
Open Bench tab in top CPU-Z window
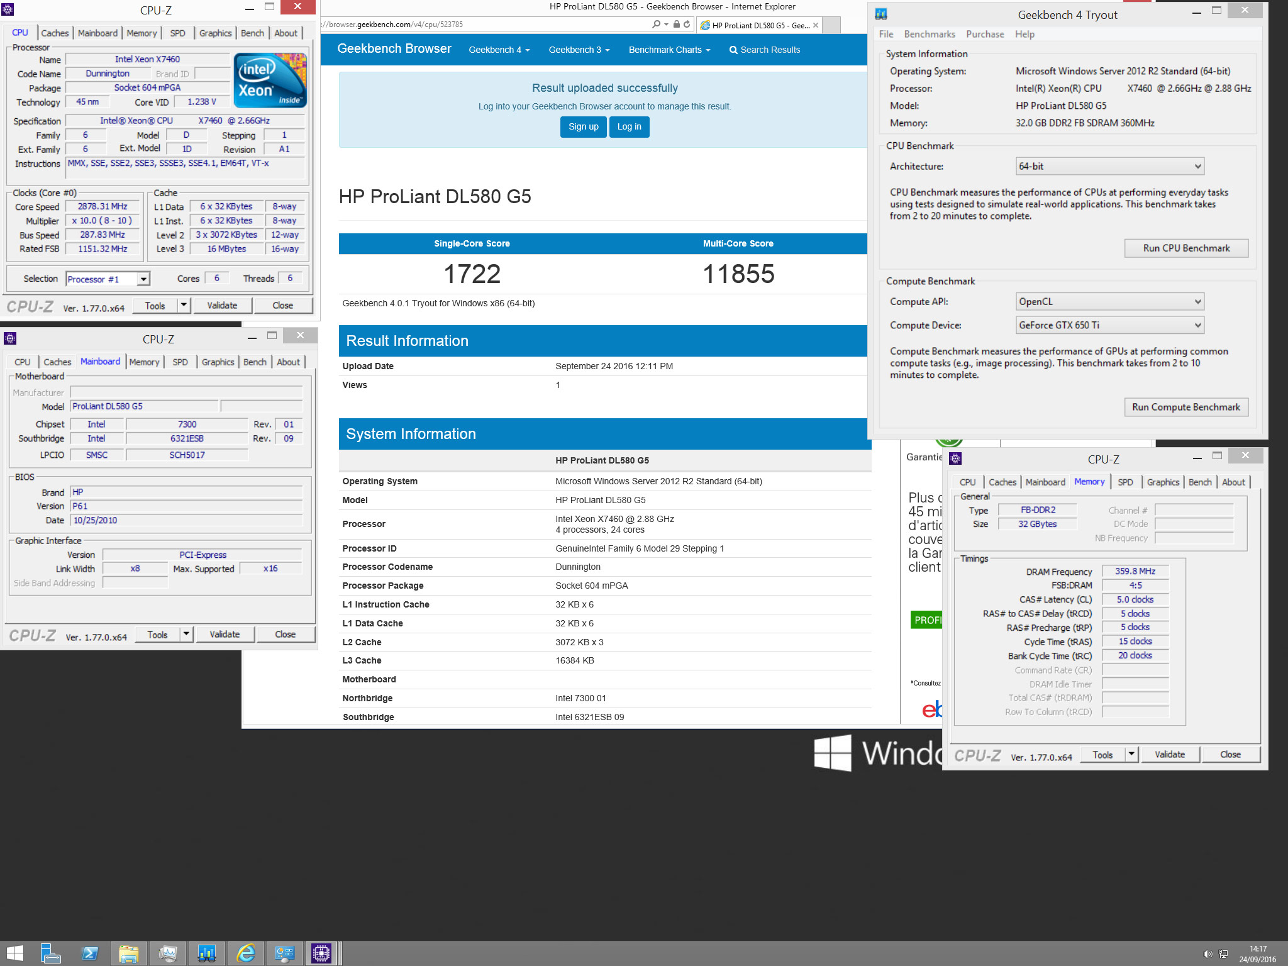(252, 33)
